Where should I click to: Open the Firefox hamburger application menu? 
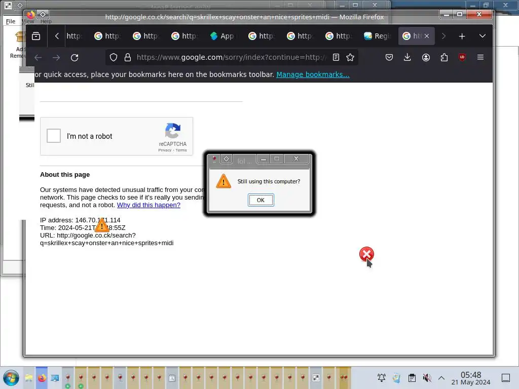click(480, 58)
